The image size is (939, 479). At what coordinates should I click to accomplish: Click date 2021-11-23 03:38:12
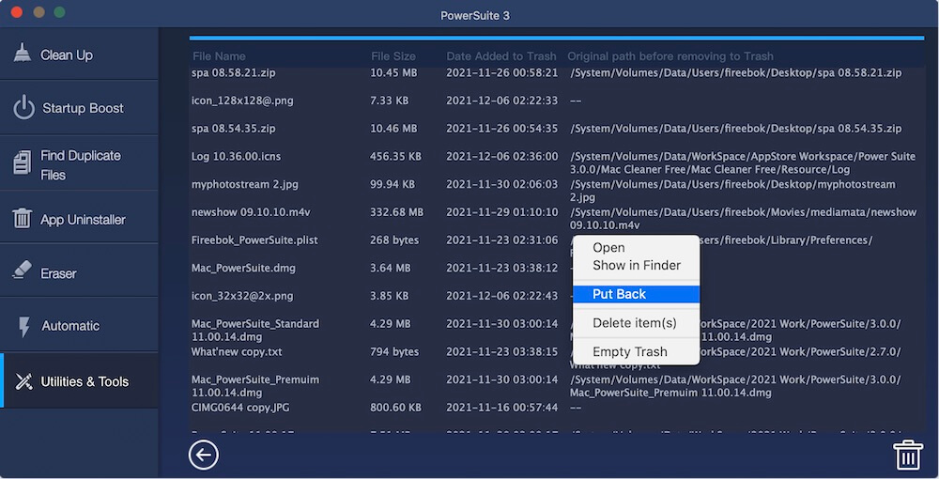[501, 269]
